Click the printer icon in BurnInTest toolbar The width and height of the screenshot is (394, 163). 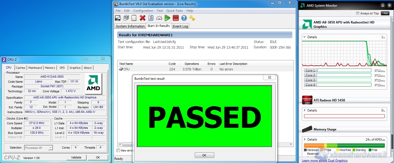pyautogui.click(x=126, y=18)
